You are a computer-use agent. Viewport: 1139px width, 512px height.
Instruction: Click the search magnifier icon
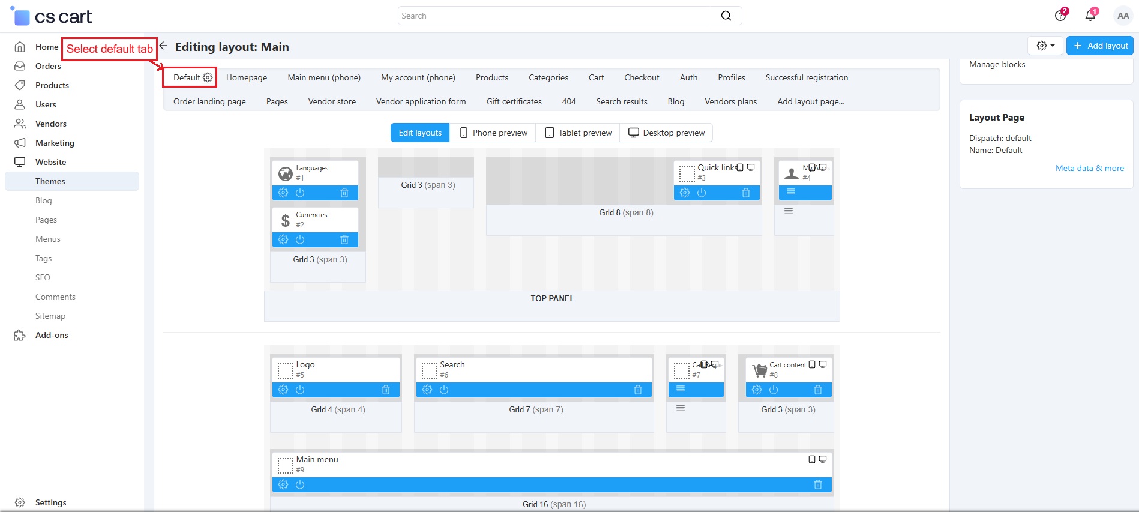[726, 16]
